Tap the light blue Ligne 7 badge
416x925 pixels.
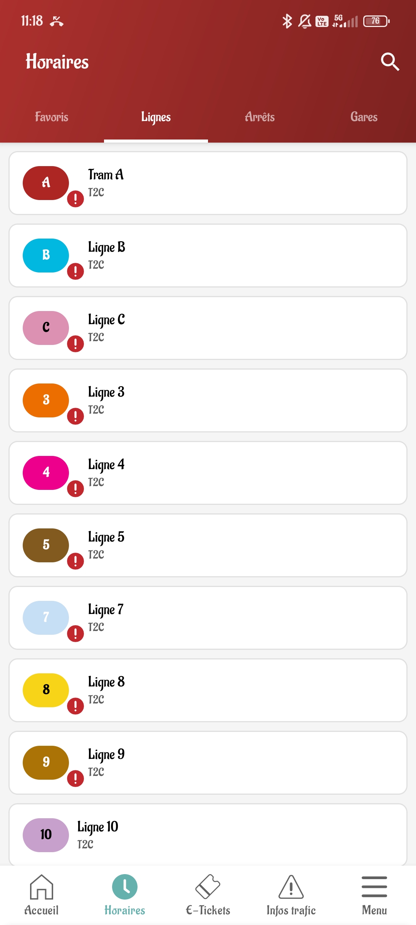click(x=46, y=617)
